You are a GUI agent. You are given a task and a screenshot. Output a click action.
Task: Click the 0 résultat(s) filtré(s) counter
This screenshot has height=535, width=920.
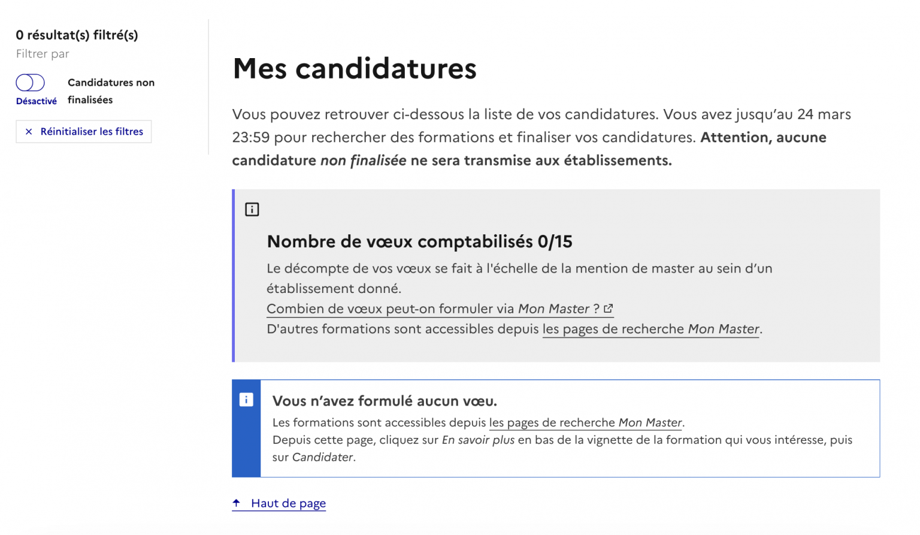[x=77, y=35]
